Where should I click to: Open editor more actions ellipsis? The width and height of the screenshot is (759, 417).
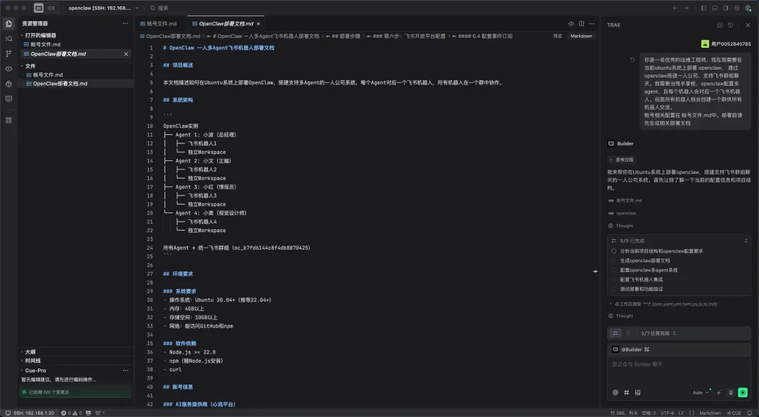[592, 24]
